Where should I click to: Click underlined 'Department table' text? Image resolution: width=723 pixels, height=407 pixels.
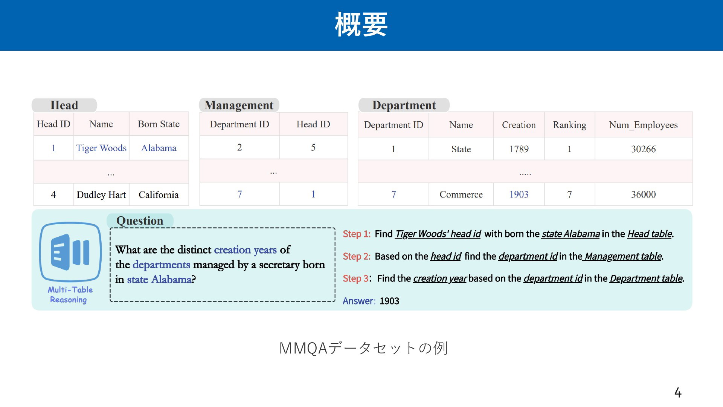coord(646,278)
